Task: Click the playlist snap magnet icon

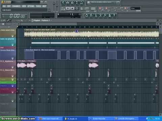Action: tap(4, 21)
